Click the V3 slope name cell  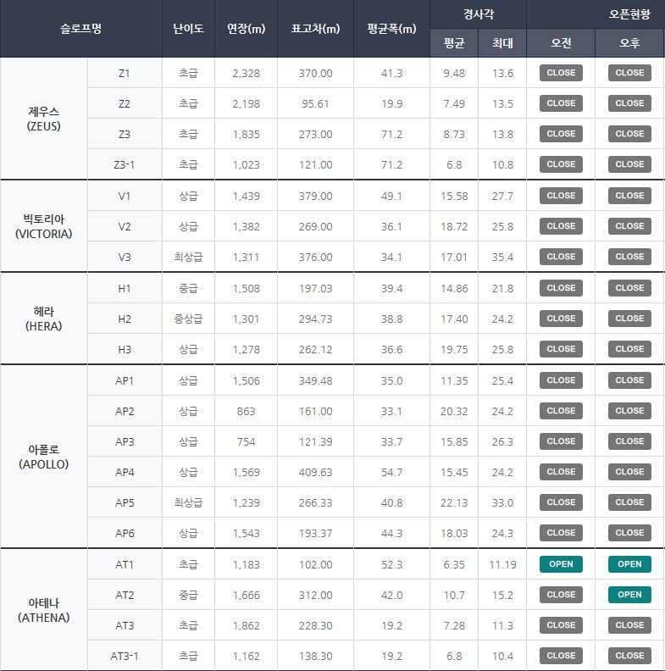pos(125,257)
